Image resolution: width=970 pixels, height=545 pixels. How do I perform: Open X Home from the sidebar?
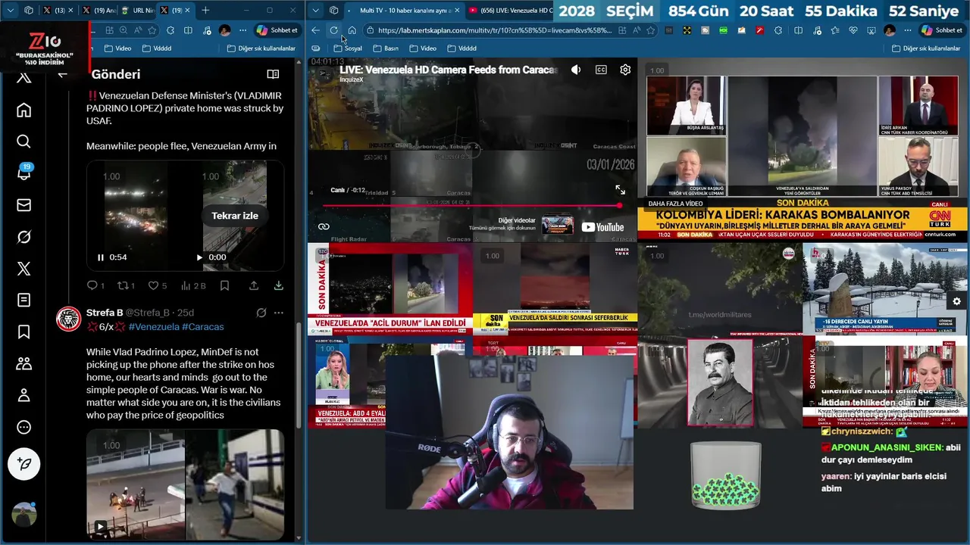coord(23,110)
